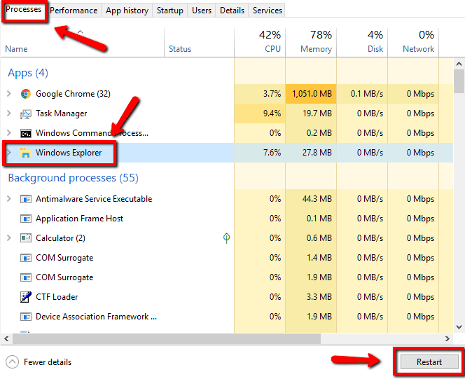
Task: Expand the Windows Command Processor group
Action: point(9,133)
